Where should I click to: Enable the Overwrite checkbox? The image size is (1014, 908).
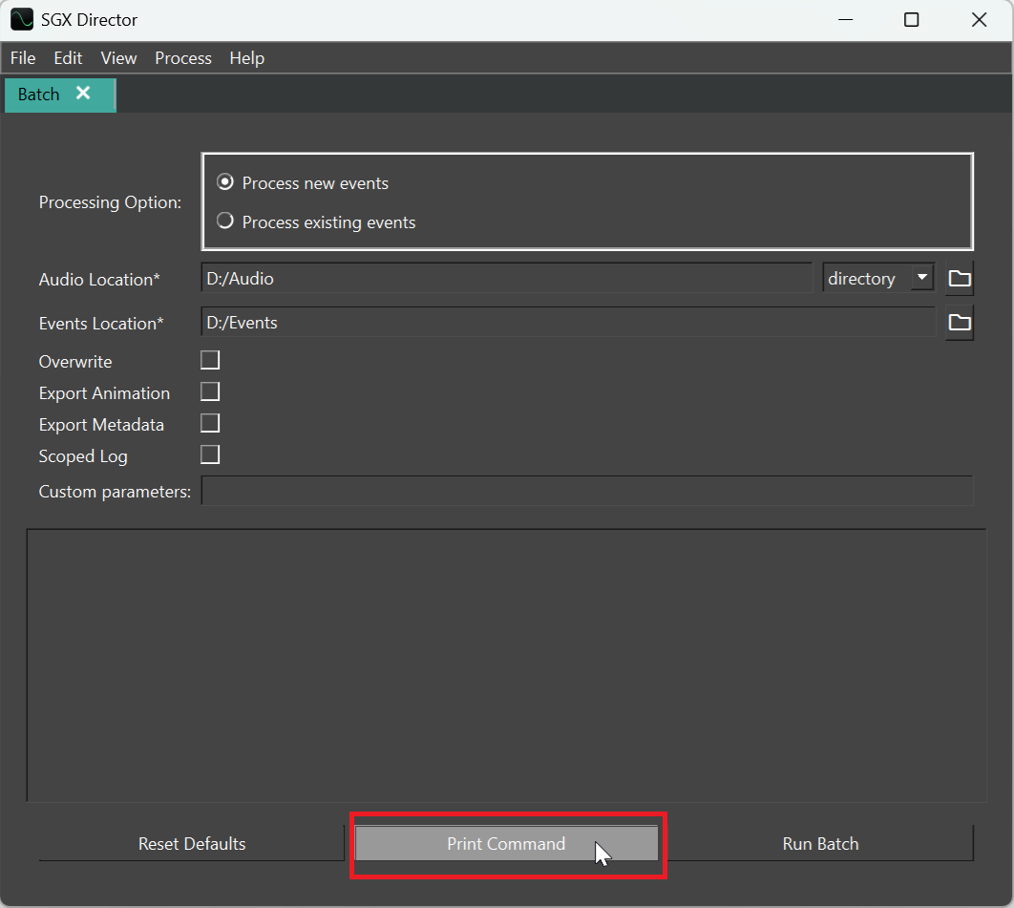coord(210,360)
